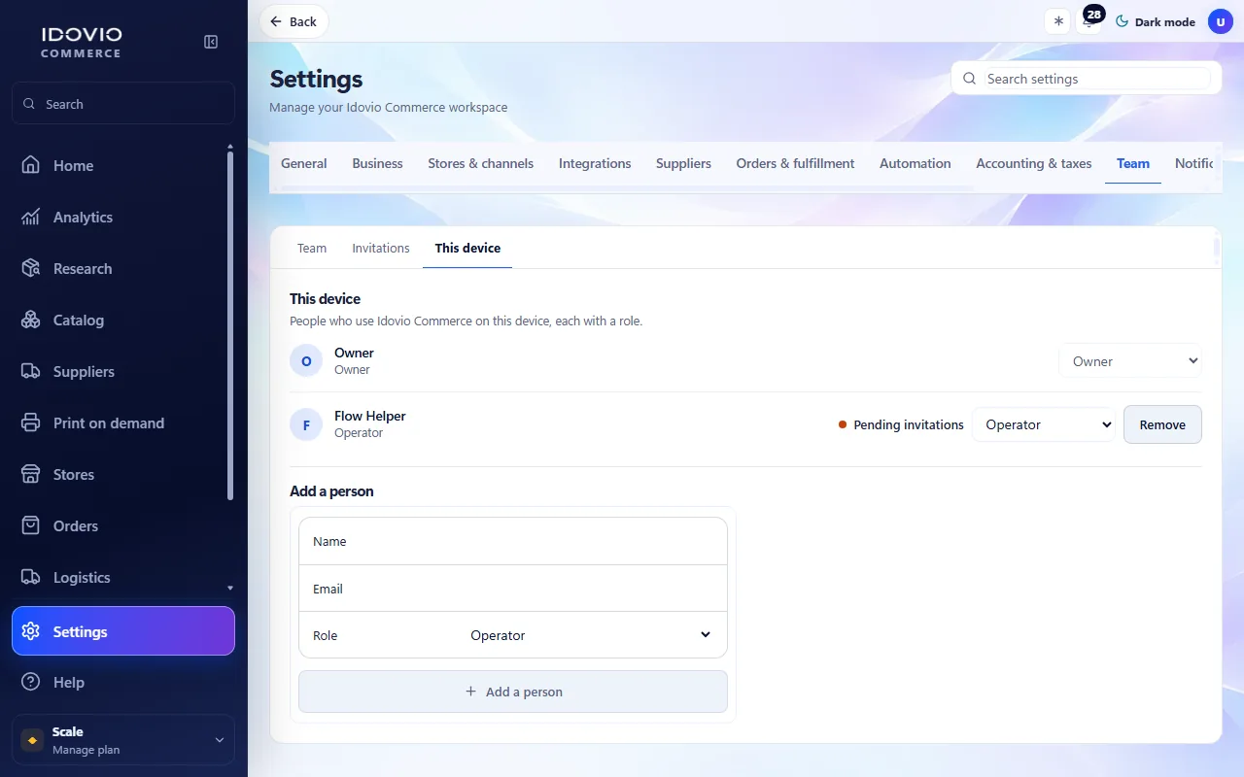The width and height of the screenshot is (1244, 777).
Task: Go Back to previous page
Action: tap(294, 21)
